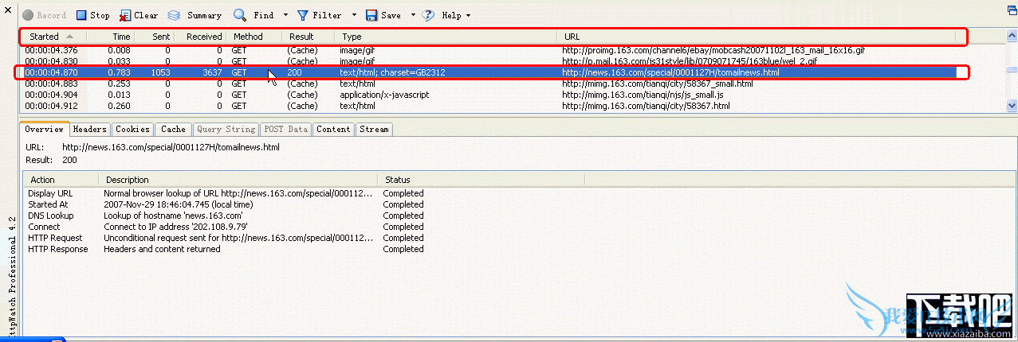This screenshot has height=342, width=1018.
Task: Click the 1053 sent bytes cell
Action: pyautogui.click(x=160, y=72)
